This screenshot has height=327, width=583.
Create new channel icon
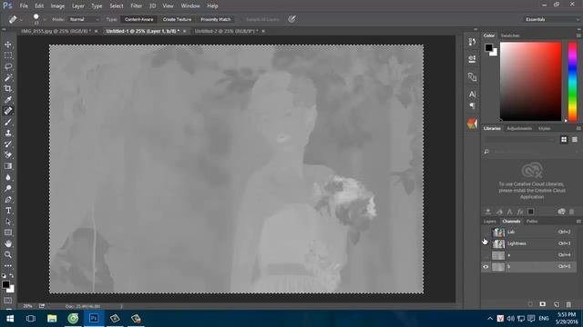(x=557, y=304)
